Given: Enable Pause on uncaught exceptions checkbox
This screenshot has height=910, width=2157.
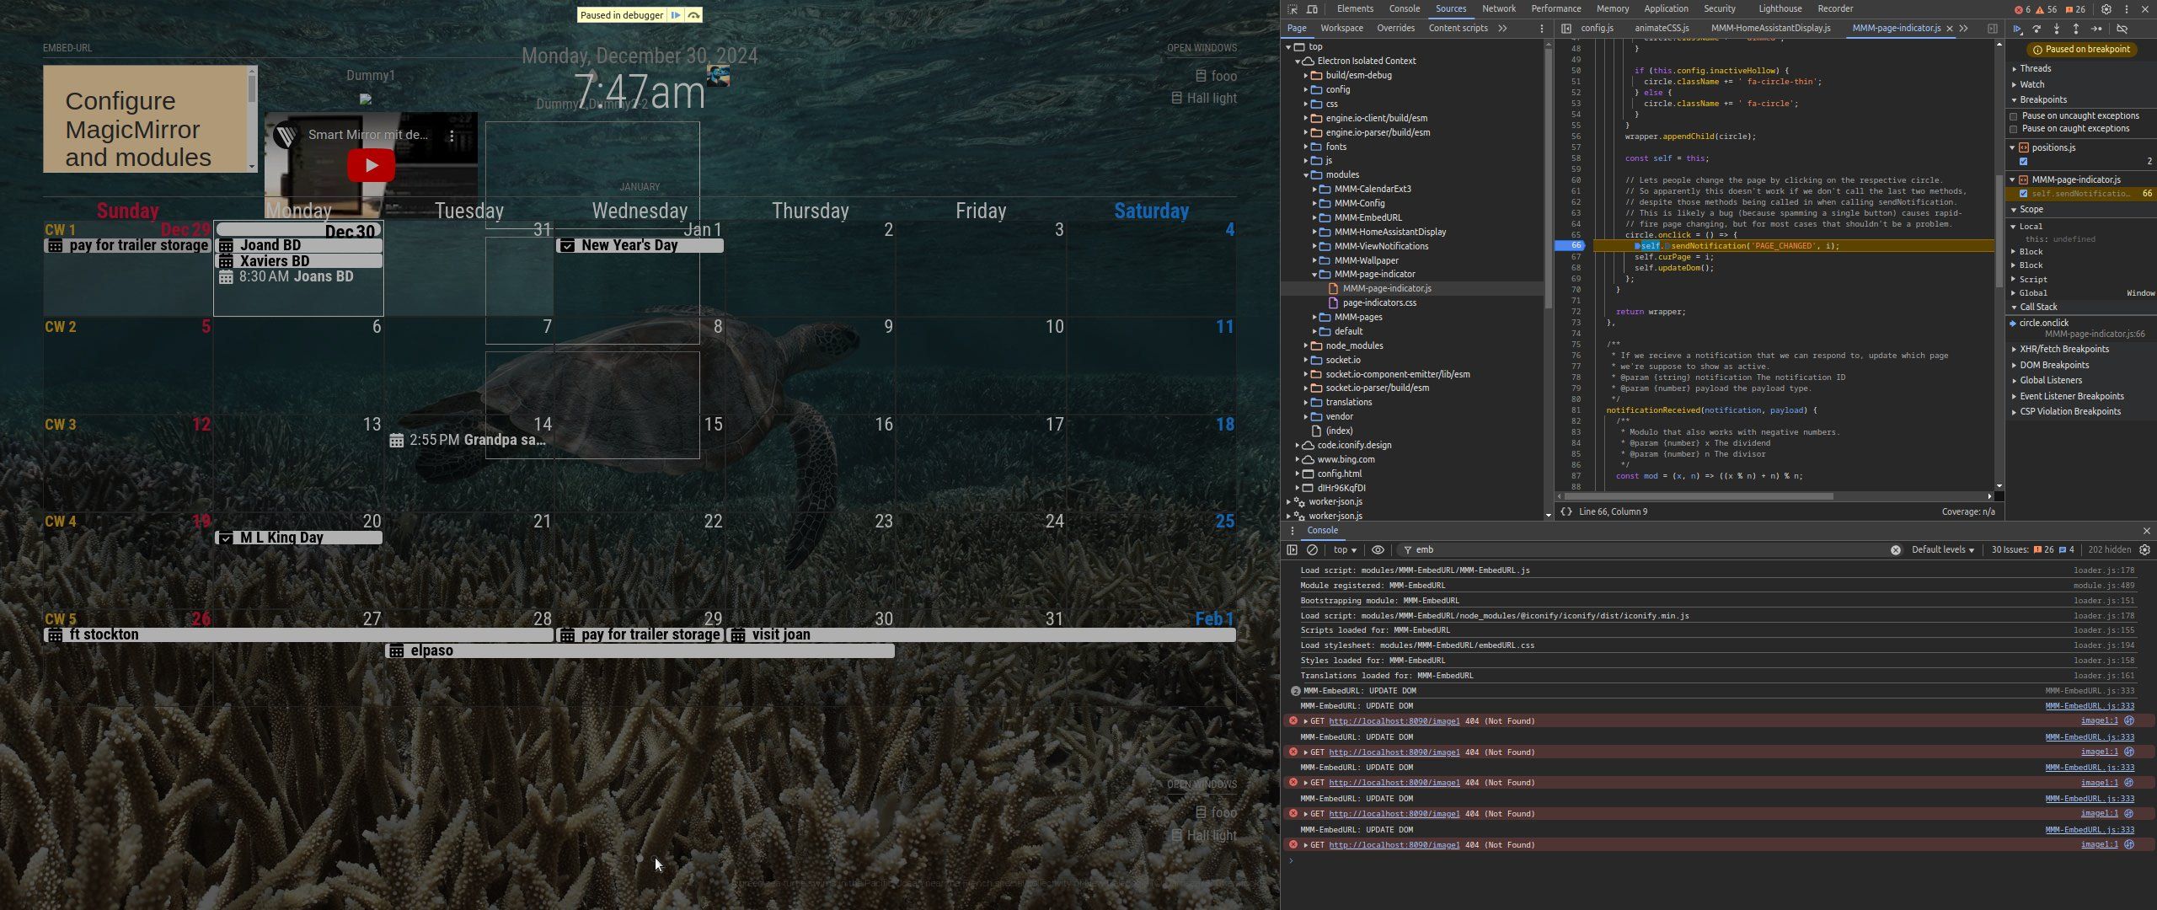Looking at the screenshot, I should point(2014,116).
